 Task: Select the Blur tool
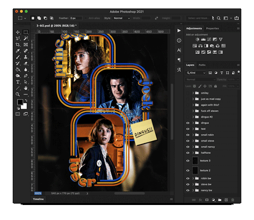click(x=25, y=69)
